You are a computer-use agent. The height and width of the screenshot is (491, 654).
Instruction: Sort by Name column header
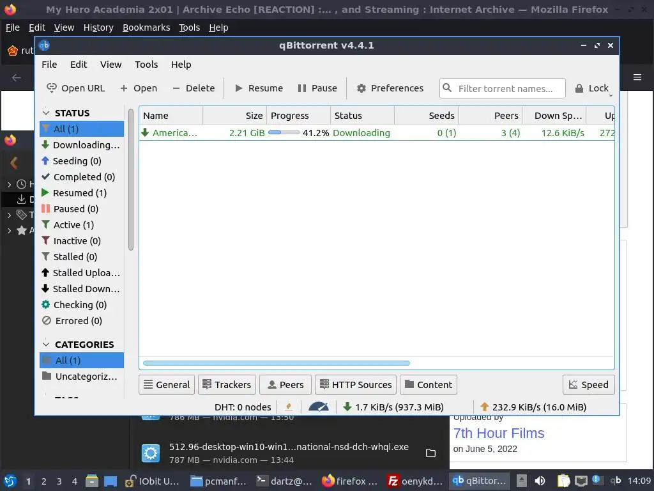pyautogui.click(x=171, y=116)
